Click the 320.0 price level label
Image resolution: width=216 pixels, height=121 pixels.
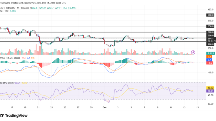tap(210, 32)
